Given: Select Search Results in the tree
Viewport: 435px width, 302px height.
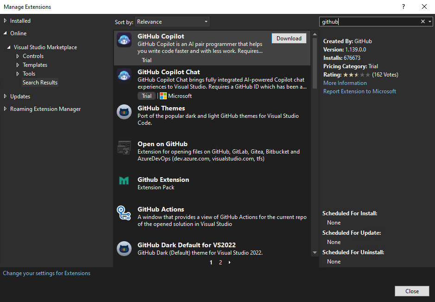Looking at the screenshot, I should pos(40,83).
